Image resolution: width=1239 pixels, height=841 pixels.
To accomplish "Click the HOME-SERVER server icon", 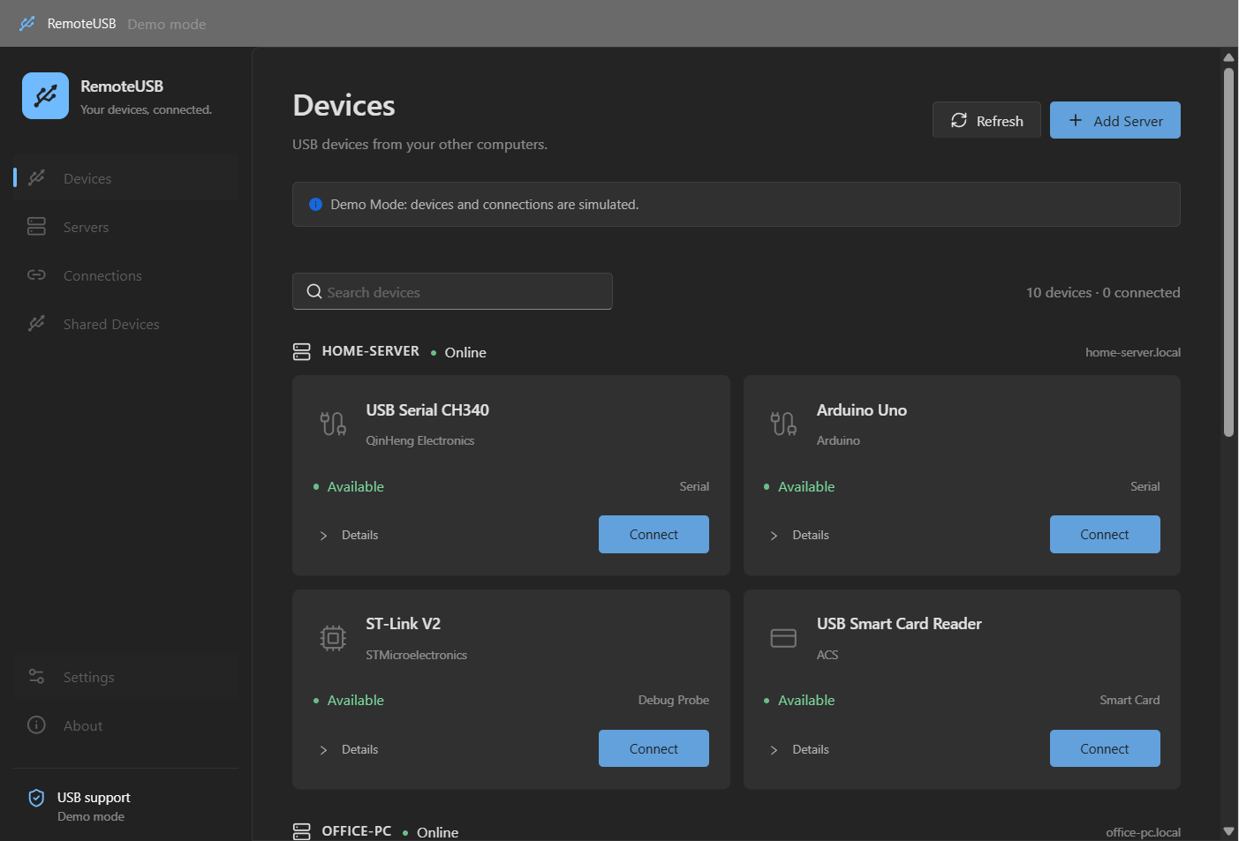I will [302, 352].
